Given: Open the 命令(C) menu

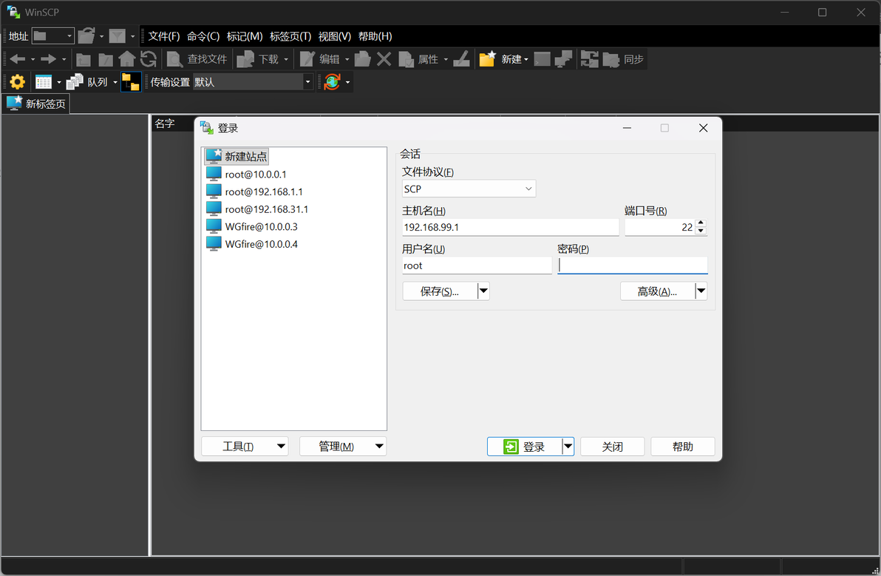Looking at the screenshot, I should [x=203, y=36].
